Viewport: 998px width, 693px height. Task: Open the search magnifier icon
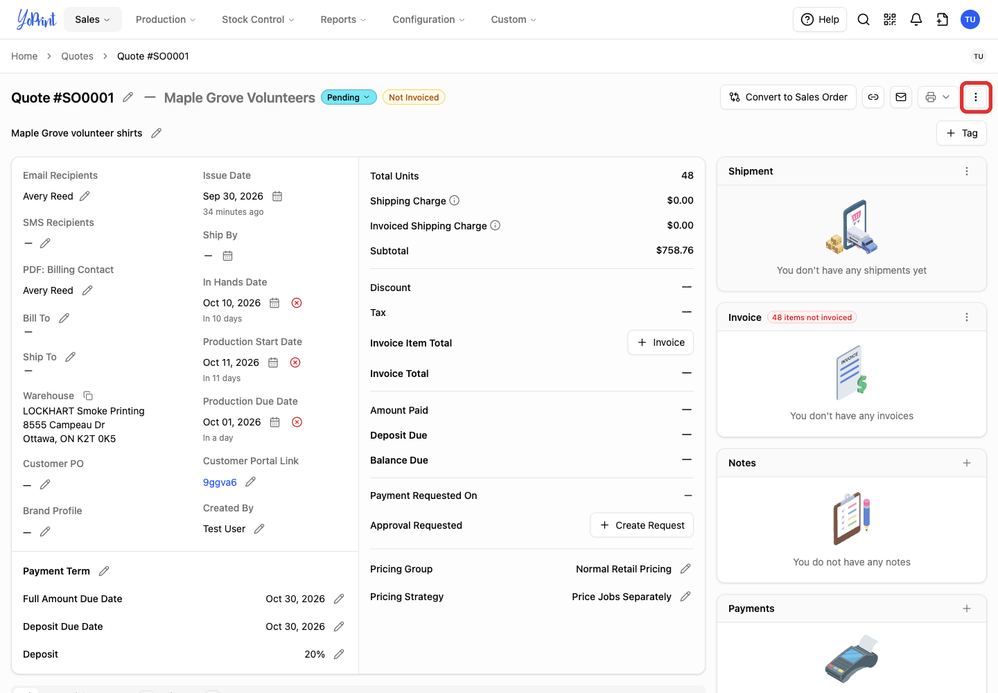click(864, 19)
